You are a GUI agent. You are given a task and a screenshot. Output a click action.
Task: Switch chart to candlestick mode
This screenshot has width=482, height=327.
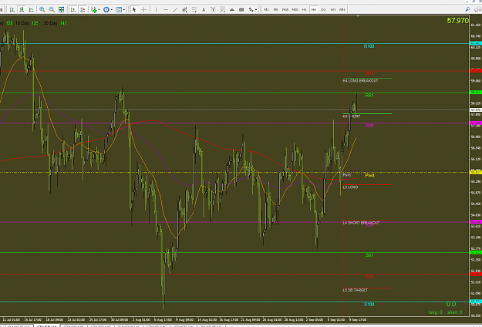click(x=22, y=9)
